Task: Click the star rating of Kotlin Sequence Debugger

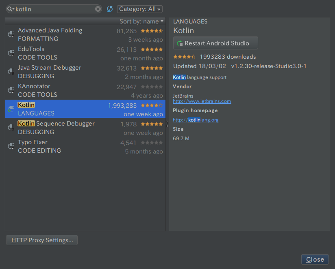Action: click(152, 124)
